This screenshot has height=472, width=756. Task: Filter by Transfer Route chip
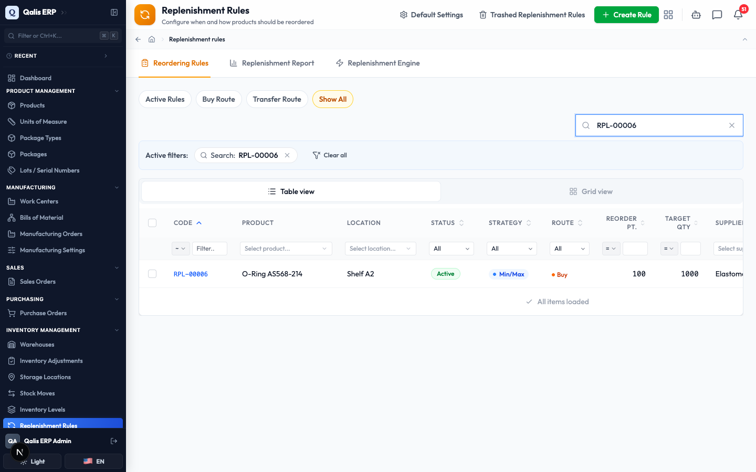(277, 99)
